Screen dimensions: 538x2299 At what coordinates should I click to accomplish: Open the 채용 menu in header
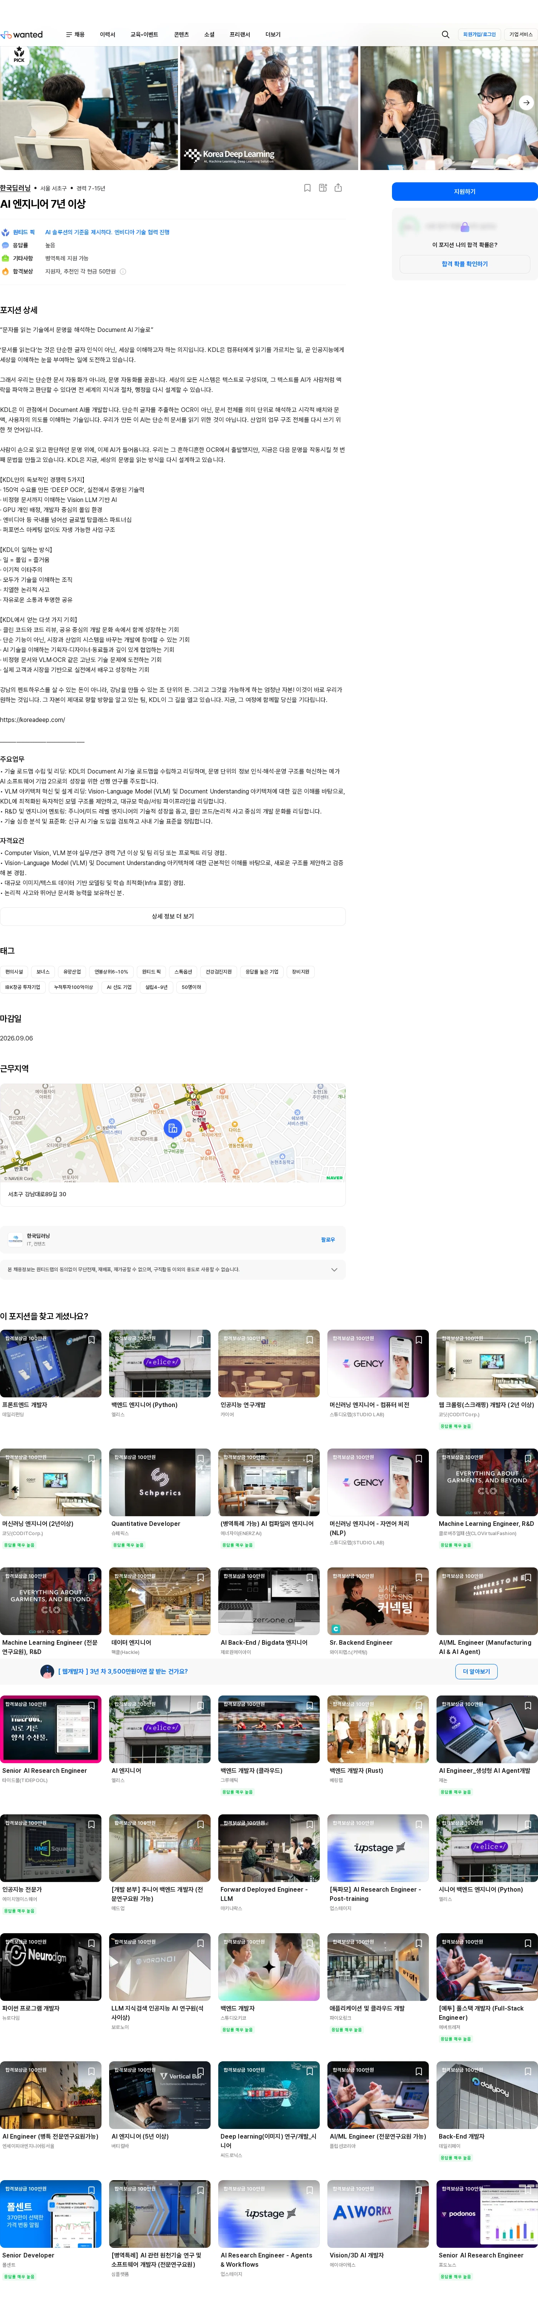75,35
